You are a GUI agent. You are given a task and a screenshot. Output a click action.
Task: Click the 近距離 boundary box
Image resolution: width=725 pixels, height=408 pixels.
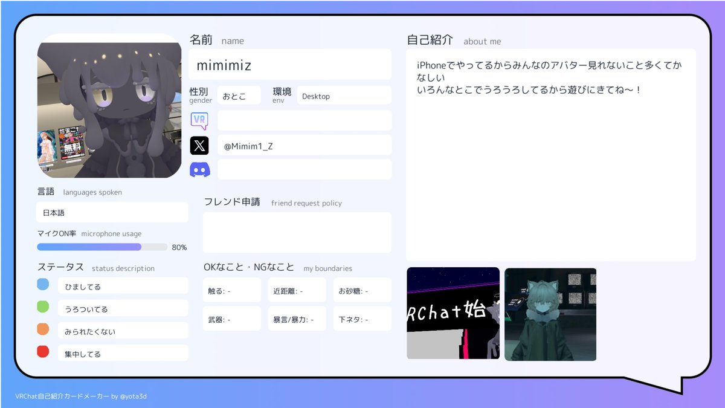297,290
